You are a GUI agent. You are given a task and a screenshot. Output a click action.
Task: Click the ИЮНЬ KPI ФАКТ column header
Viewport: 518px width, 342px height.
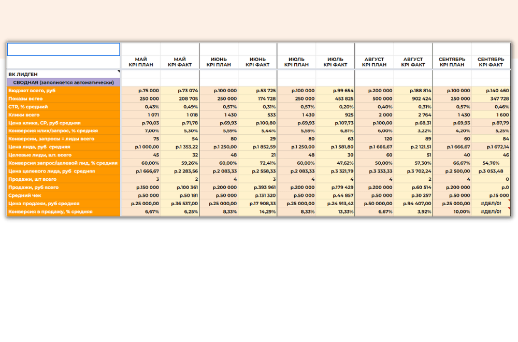tap(257, 62)
